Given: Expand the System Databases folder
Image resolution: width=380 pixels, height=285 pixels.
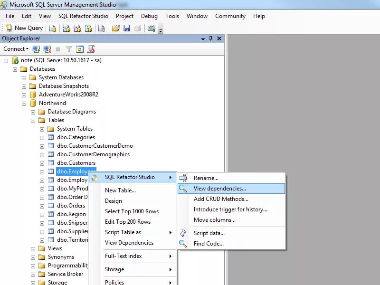Looking at the screenshot, I should (x=24, y=78).
